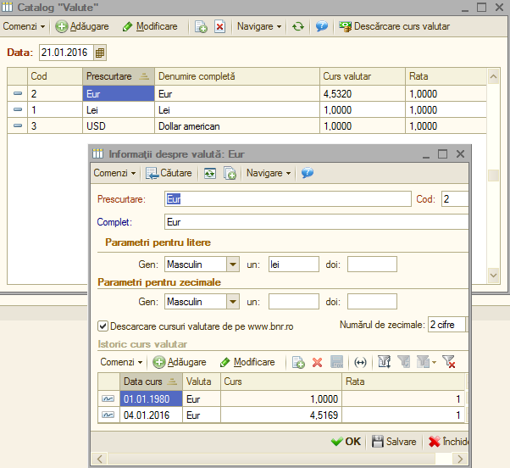This screenshot has height=468, width=510.
Task: Select the Lei row abbreviation cell
Action: [x=119, y=109]
